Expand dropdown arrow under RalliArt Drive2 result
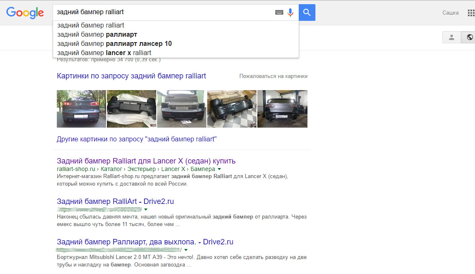This screenshot has width=475, height=274. tap(146, 210)
